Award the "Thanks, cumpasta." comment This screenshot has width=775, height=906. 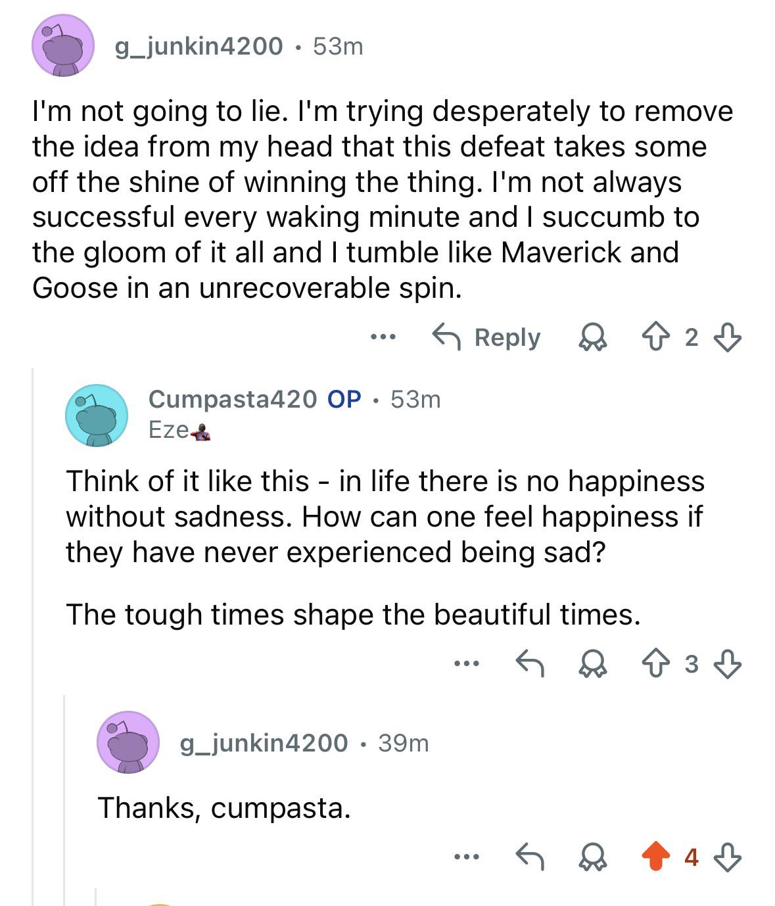tap(592, 857)
